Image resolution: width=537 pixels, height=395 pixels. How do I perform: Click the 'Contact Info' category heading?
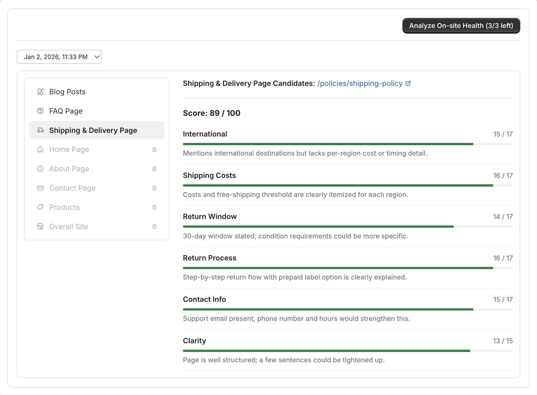204,299
